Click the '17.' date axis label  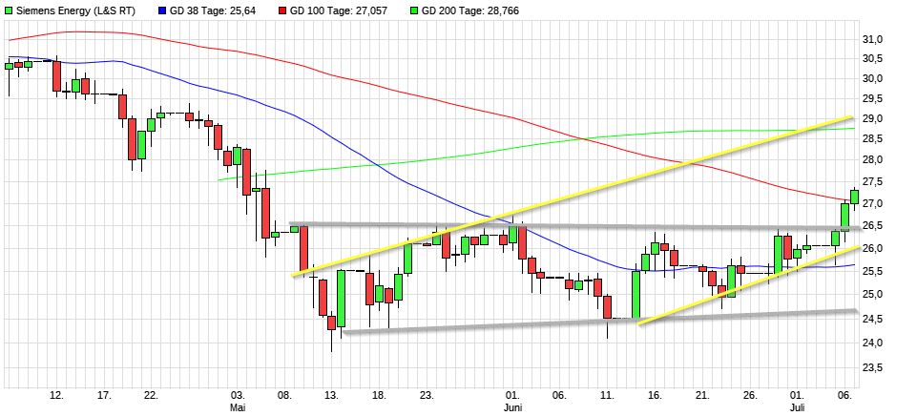(104, 396)
